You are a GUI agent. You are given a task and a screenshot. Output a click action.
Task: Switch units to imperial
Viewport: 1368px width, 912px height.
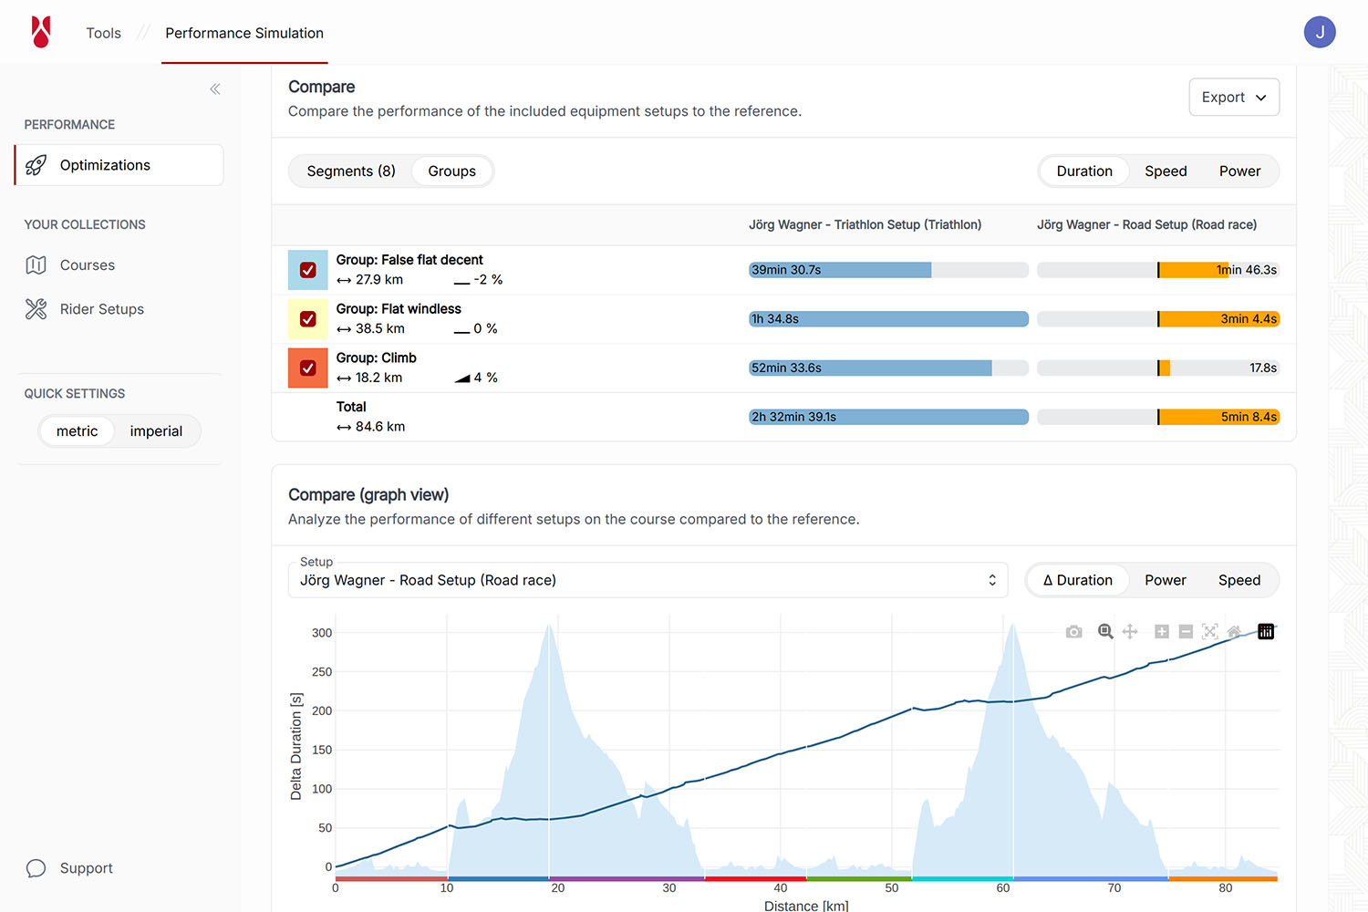click(156, 431)
